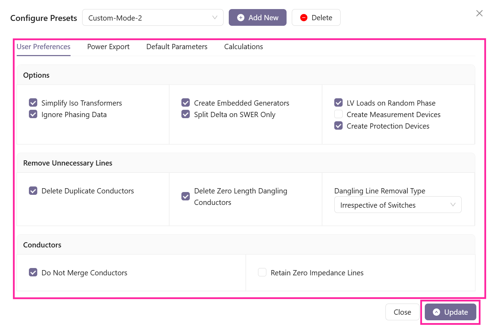Screen dimensions: 492x329
Task: Open the Default Parameters tab
Action: (x=177, y=47)
